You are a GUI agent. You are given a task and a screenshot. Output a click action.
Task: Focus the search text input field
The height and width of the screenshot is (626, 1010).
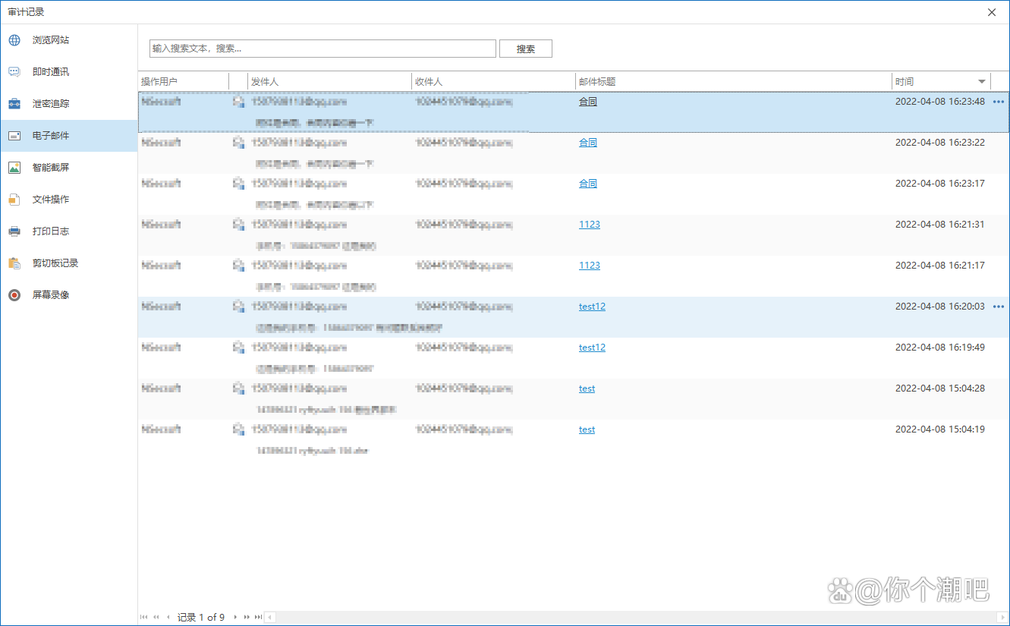(x=323, y=49)
